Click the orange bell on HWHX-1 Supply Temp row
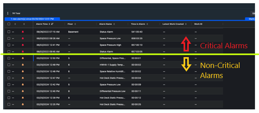Viewport: 259px width, 113px height. 23,65
